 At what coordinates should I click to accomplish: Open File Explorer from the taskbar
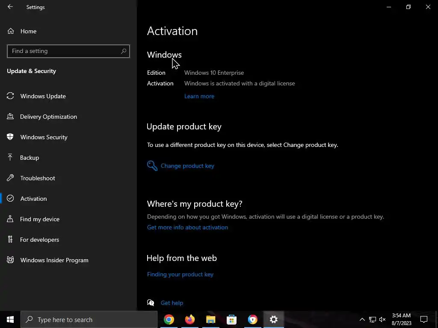click(210, 319)
